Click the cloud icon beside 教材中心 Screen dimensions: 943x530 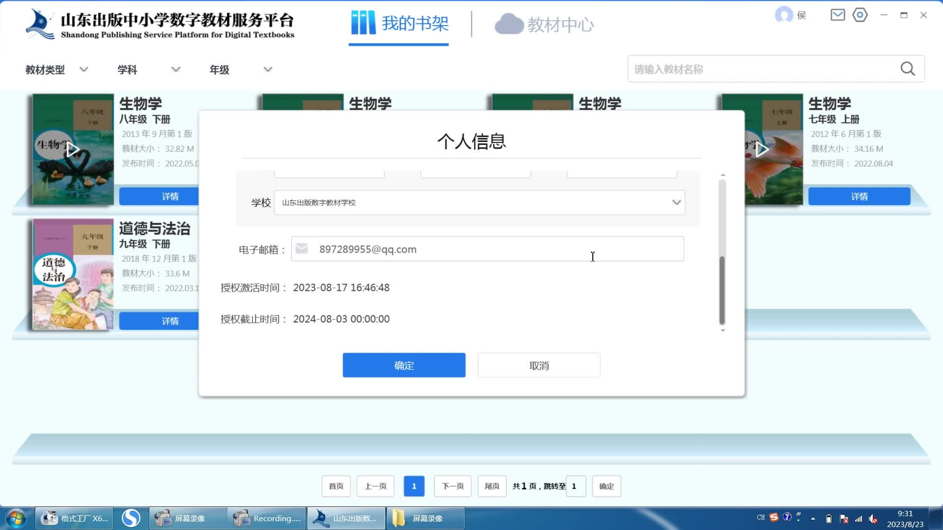(510, 24)
